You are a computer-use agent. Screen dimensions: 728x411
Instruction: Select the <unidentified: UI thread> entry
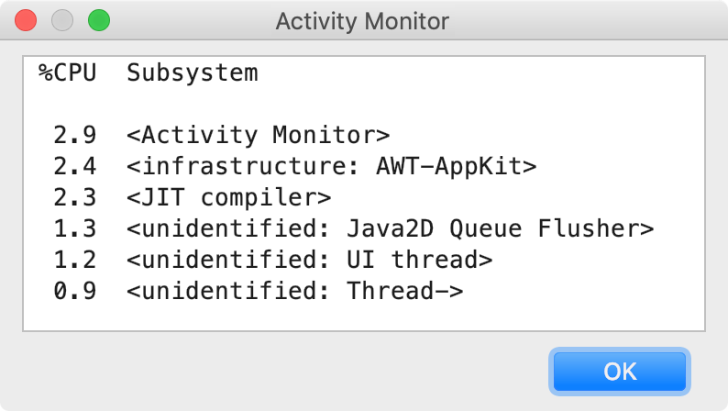[x=309, y=260]
